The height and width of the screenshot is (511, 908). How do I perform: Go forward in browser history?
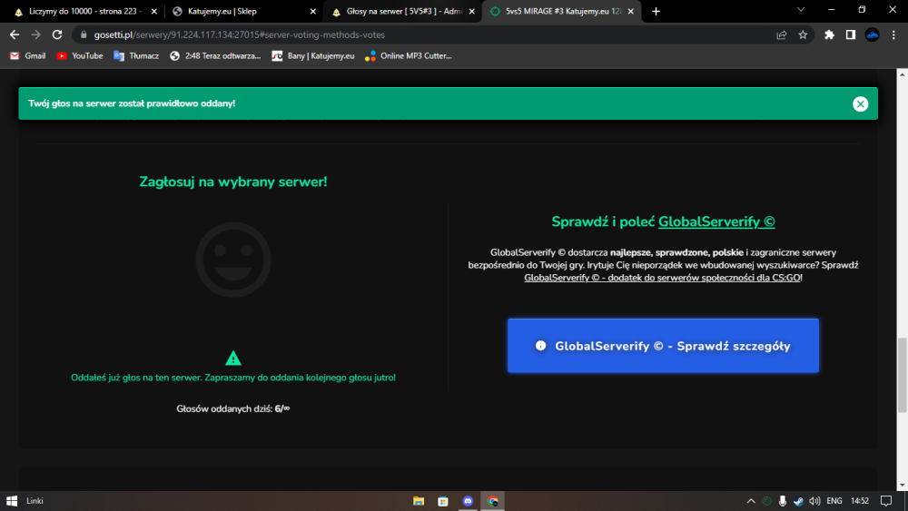point(36,34)
